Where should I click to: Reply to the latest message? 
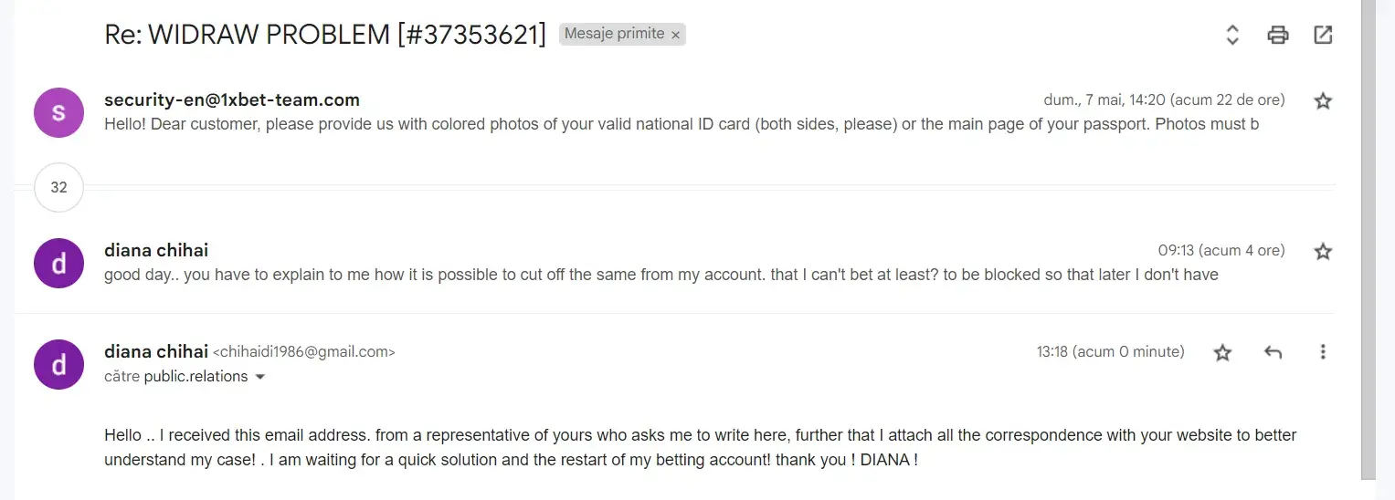[x=1273, y=352]
